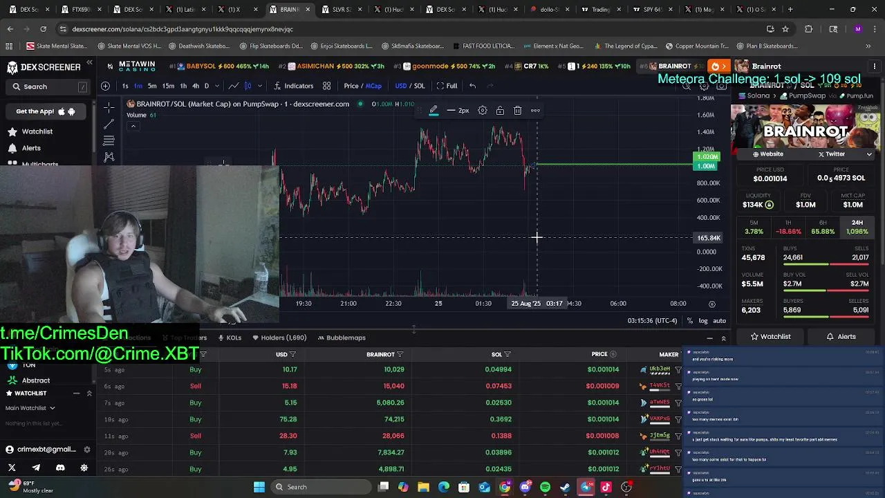The width and height of the screenshot is (885, 498).
Task: Open the chart layout grid icon
Action: (x=326, y=86)
